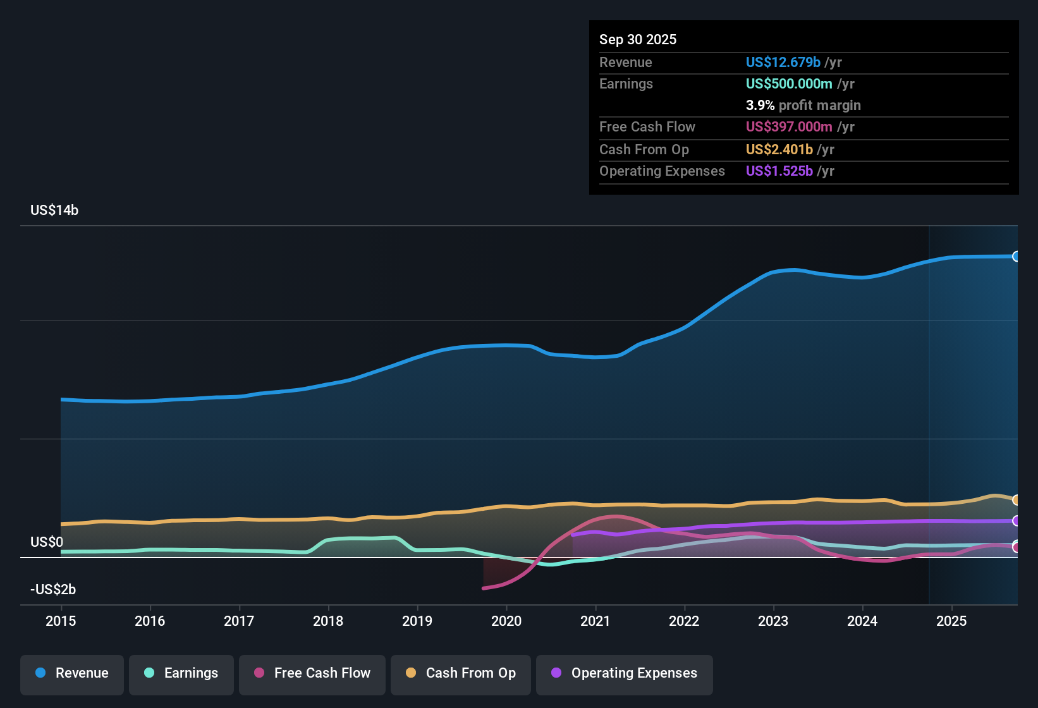Select the Cash From Op endpoint marker
The width and height of the screenshot is (1038, 708).
tap(1017, 499)
